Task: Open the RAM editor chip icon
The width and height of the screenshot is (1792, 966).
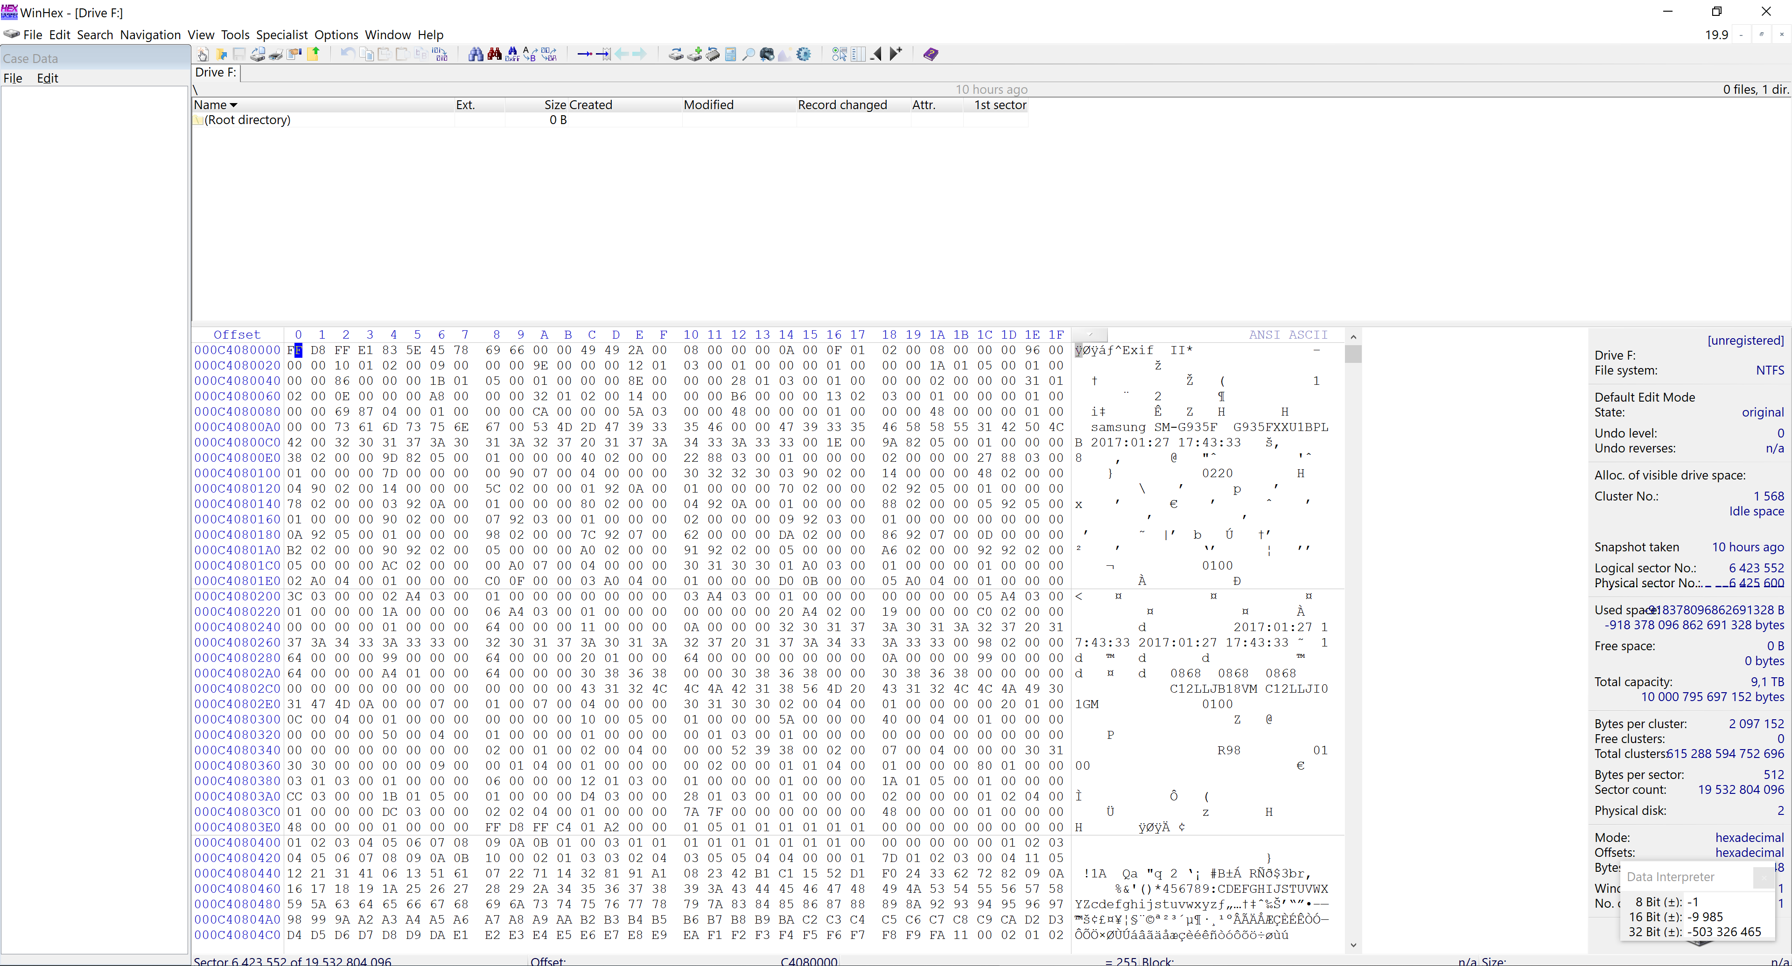Action: point(712,54)
